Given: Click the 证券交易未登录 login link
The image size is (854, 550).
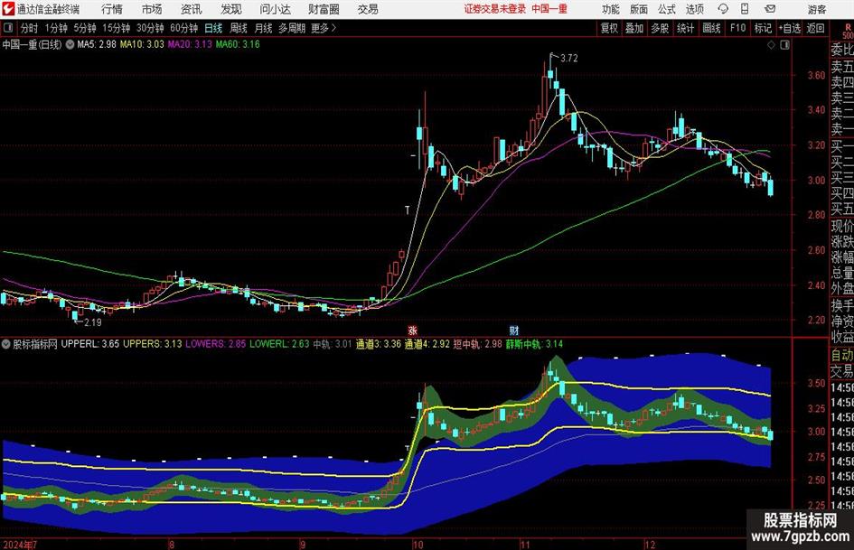Looking at the screenshot, I should click(x=495, y=9).
